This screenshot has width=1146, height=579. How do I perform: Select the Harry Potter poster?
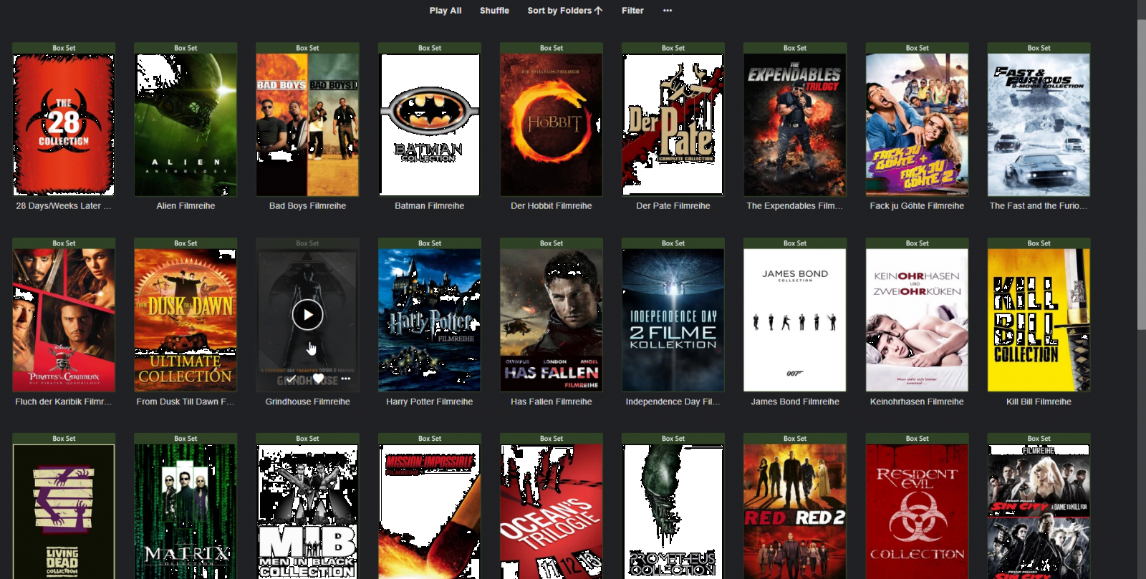(x=430, y=320)
